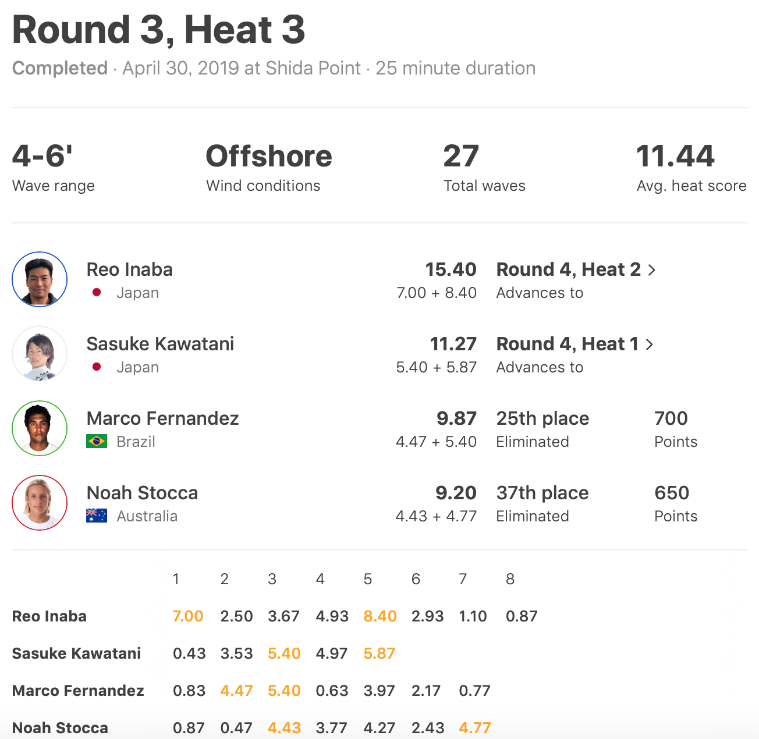The width and height of the screenshot is (759, 739).
Task: Select the Sasuke Kawatani athlete name
Action: tap(160, 344)
